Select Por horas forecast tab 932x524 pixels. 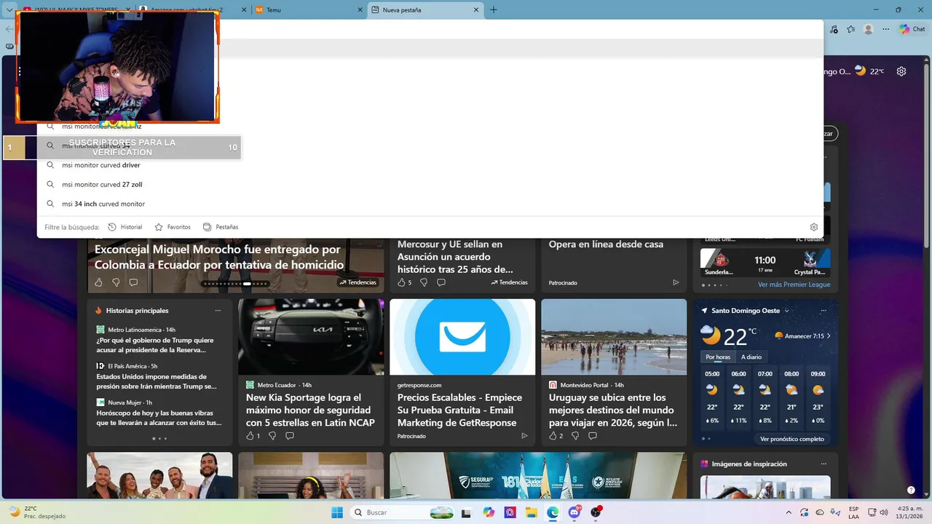pyautogui.click(x=718, y=357)
